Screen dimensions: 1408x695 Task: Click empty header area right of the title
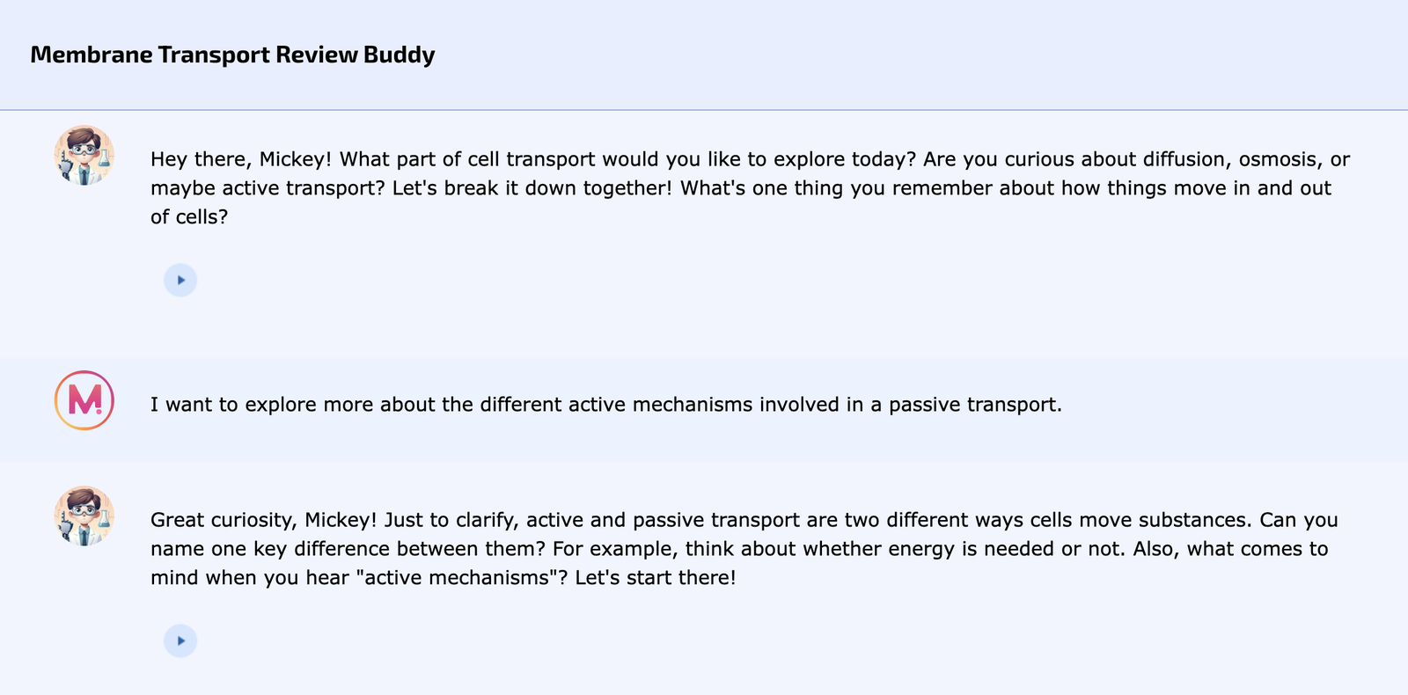tap(880, 55)
